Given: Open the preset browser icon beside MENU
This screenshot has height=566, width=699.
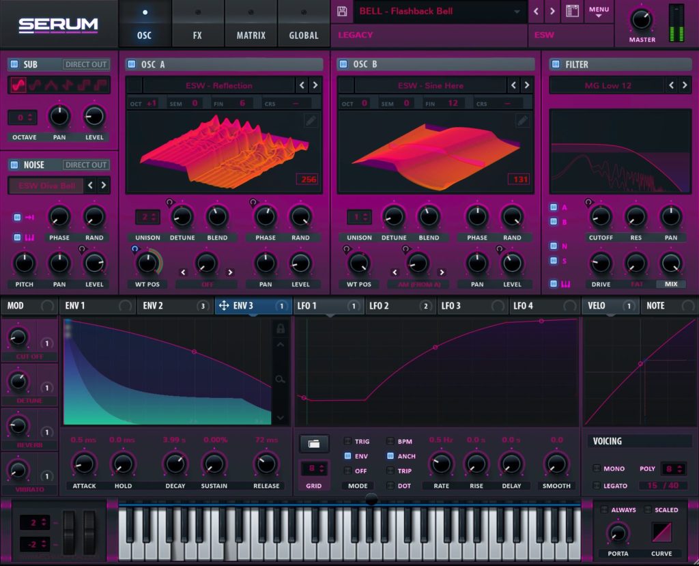Looking at the screenshot, I should pyautogui.click(x=573, y=11).
